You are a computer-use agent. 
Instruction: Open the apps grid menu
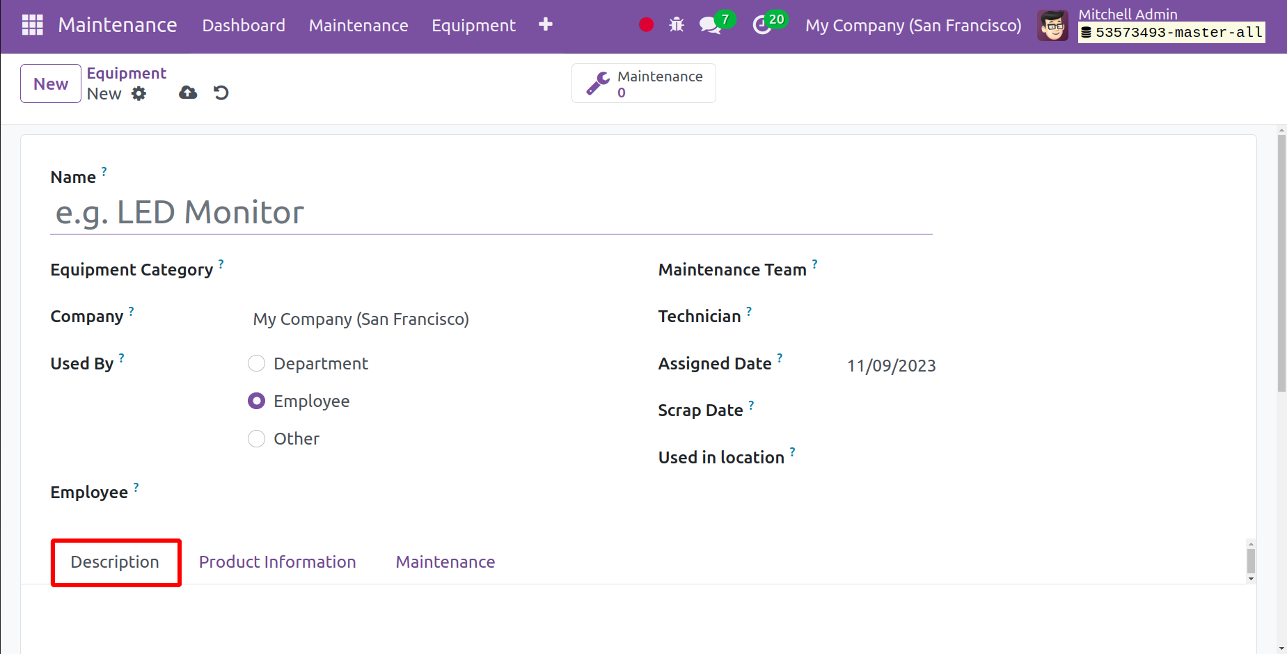(33, 25)
